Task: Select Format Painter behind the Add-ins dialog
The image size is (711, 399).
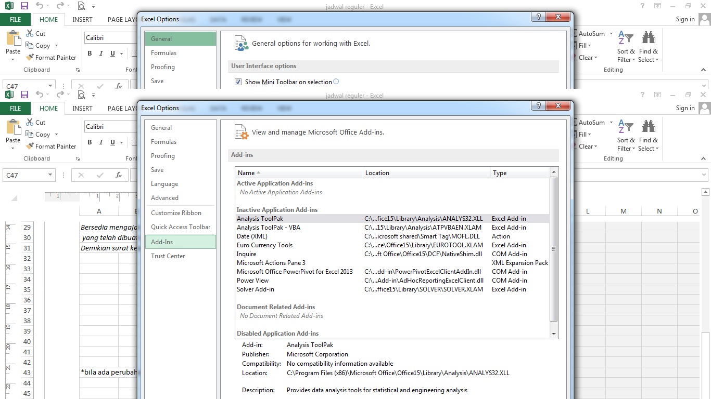Action: 51,147
